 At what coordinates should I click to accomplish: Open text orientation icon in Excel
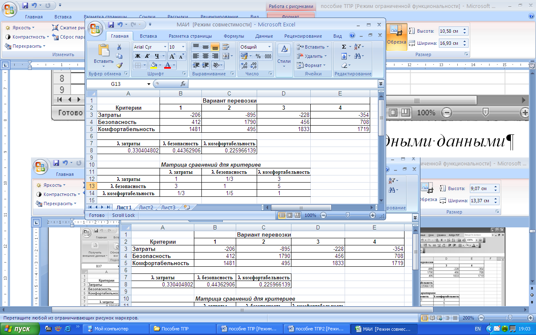pos(216,65)
